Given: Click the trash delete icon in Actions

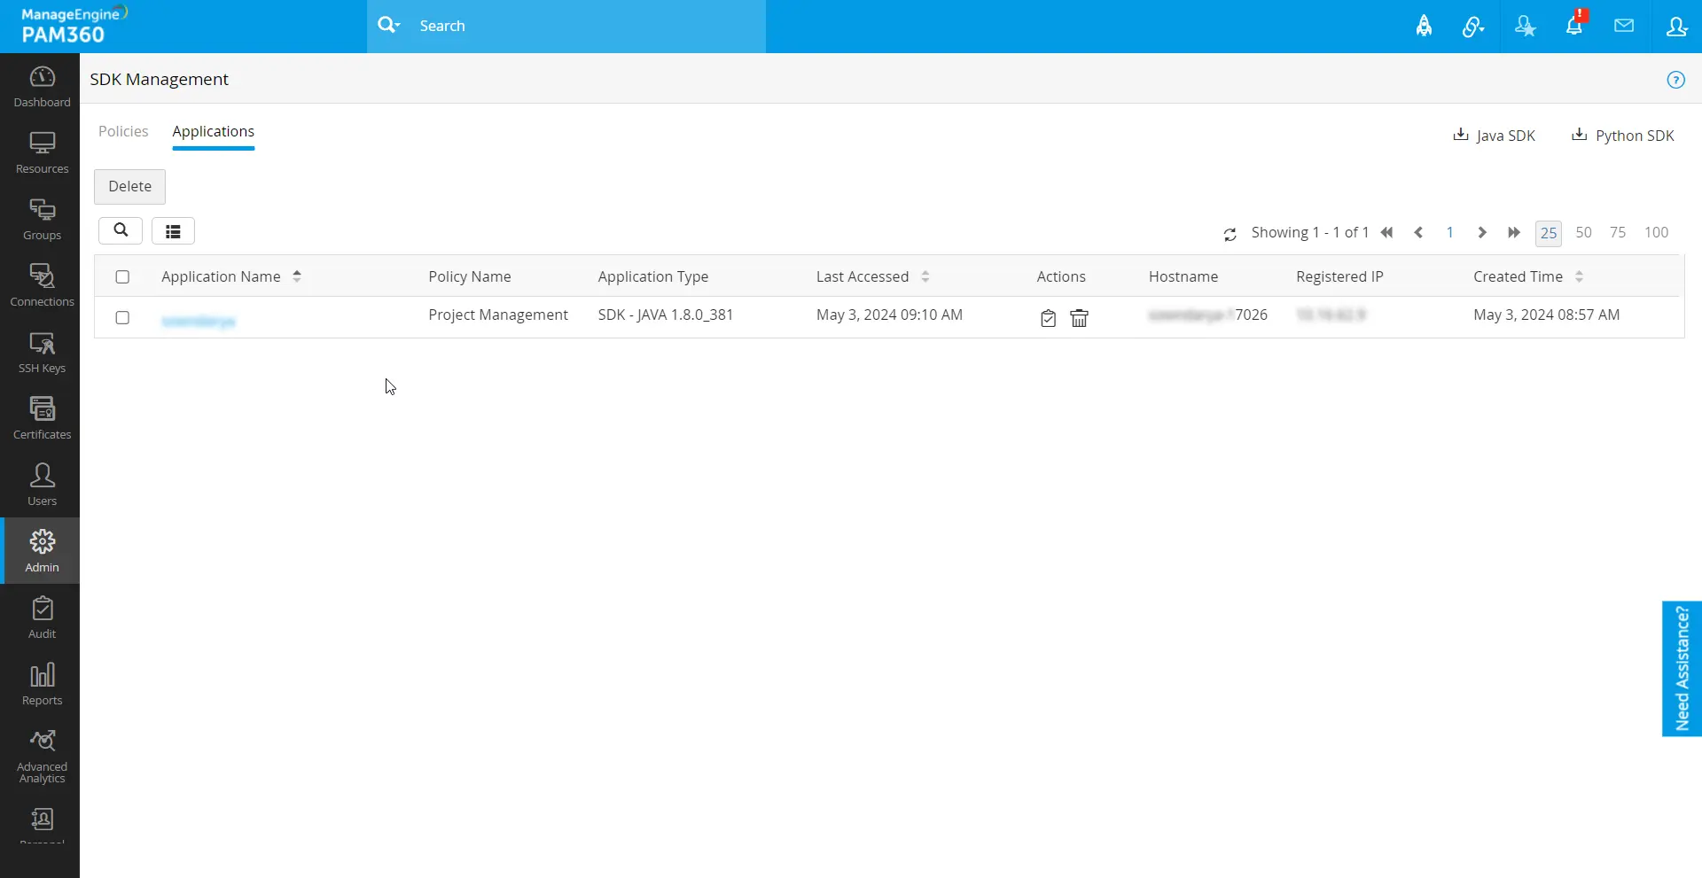Looking at the screenshot, I should (x=1079, y=318).
